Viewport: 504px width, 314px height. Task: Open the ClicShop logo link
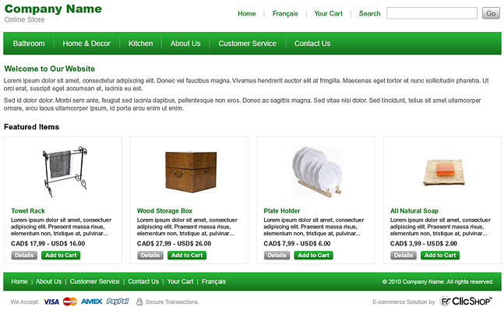(467, 302)
